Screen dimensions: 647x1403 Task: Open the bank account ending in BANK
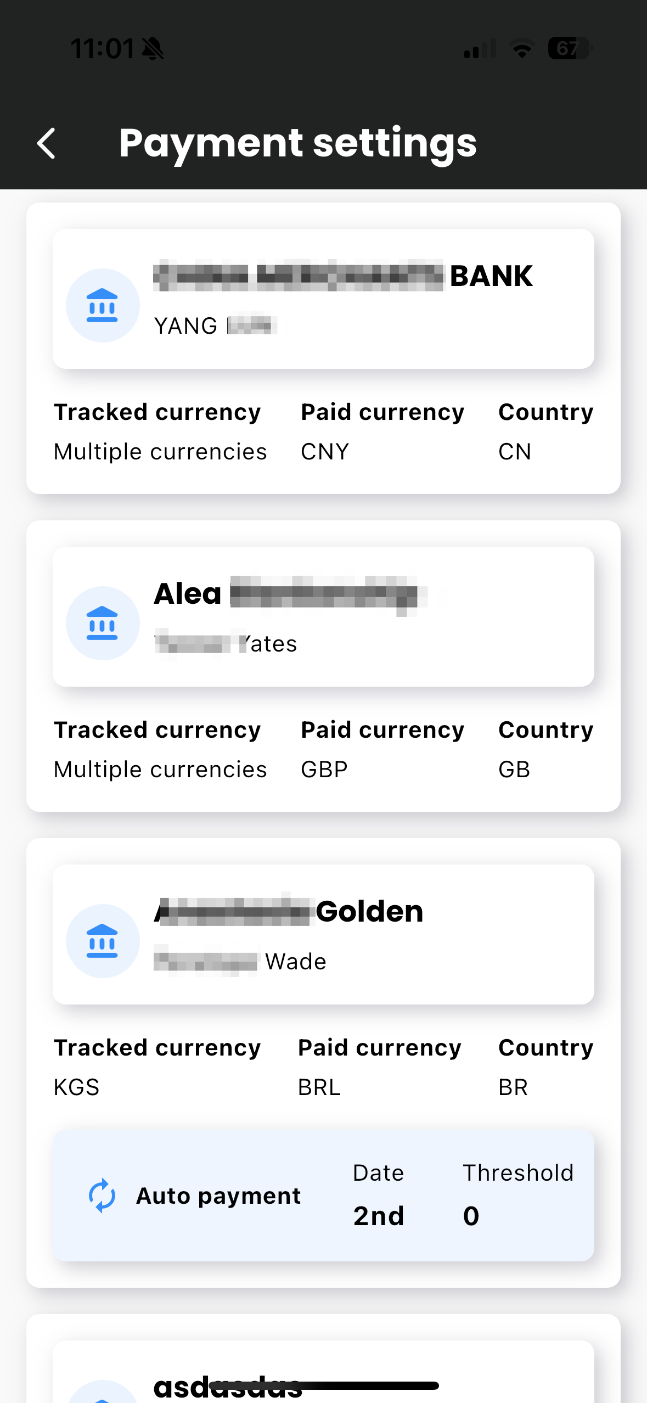coord(323,299)
